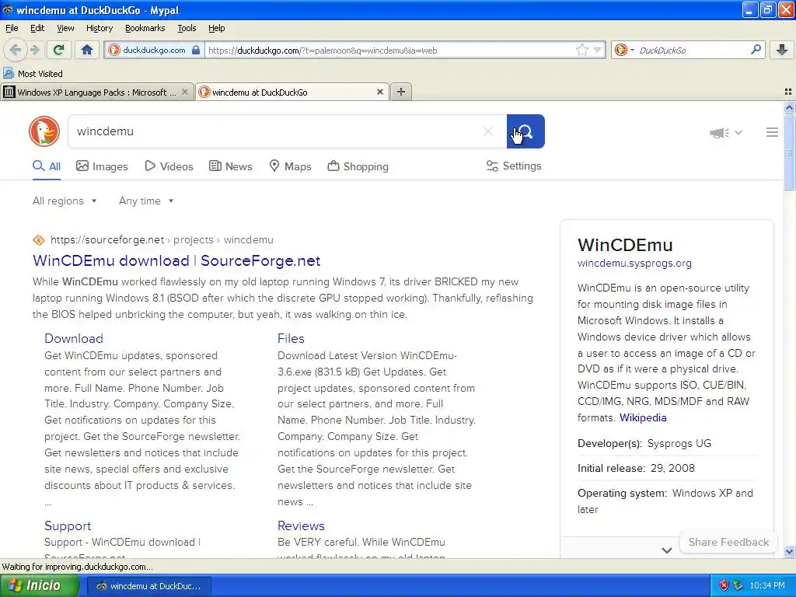
Task: Expand the info panel chevron
Action: click(666, 550)
